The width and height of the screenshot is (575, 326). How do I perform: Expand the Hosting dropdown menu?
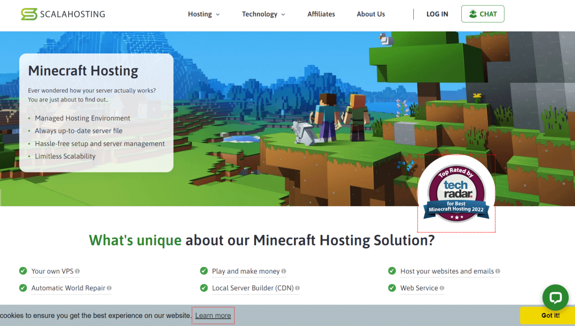[204, 14]
